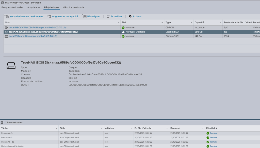Open the Adaptateurs tab
This screenshot has width=260, height=148.
click(34, 7)
